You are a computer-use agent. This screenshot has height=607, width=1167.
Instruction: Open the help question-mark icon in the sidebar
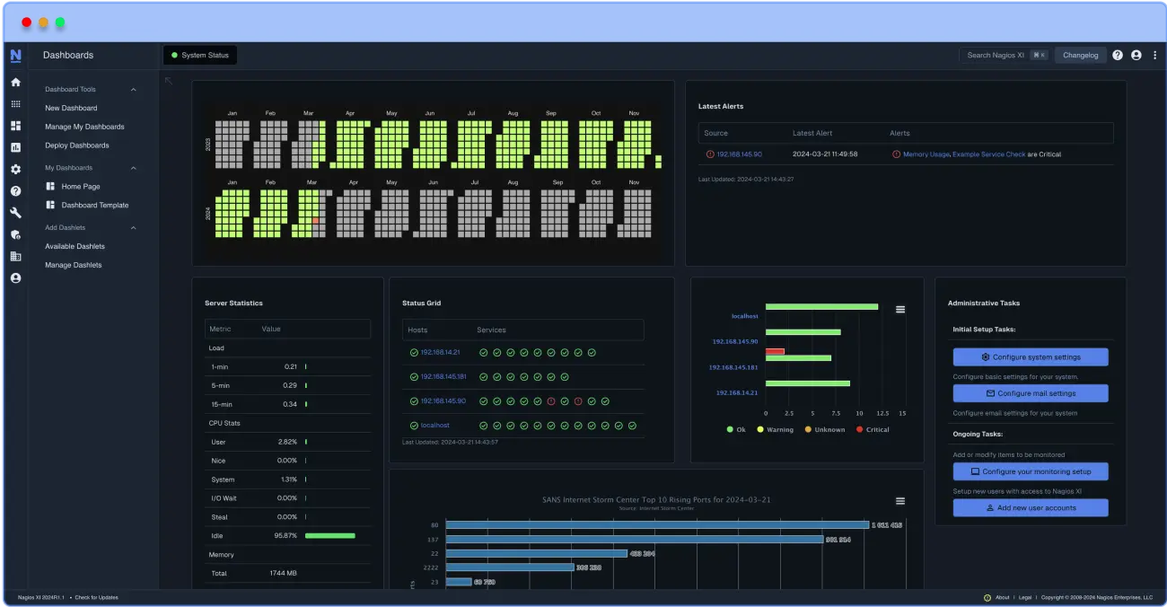point(15,190)
